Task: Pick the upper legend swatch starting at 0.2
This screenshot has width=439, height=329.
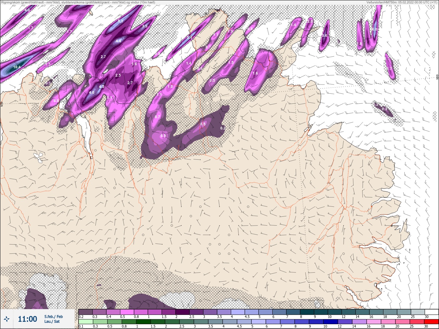Action: [85, 312]
